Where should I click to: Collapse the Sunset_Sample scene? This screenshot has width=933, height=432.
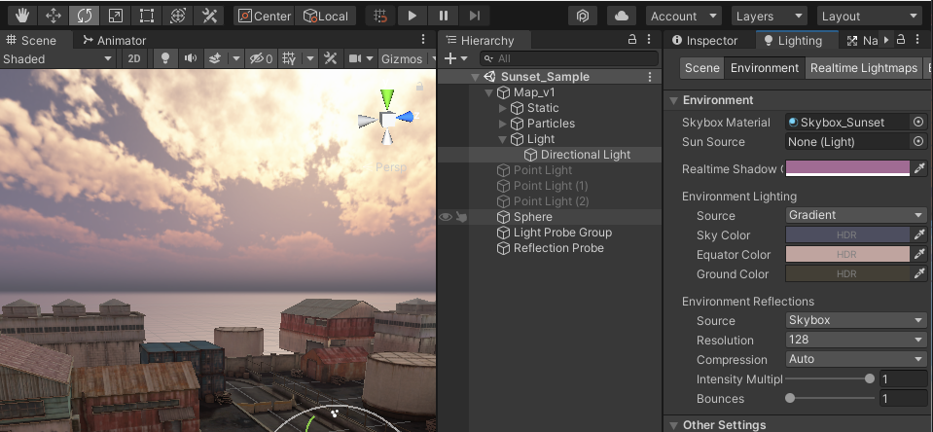coord(475,77)
